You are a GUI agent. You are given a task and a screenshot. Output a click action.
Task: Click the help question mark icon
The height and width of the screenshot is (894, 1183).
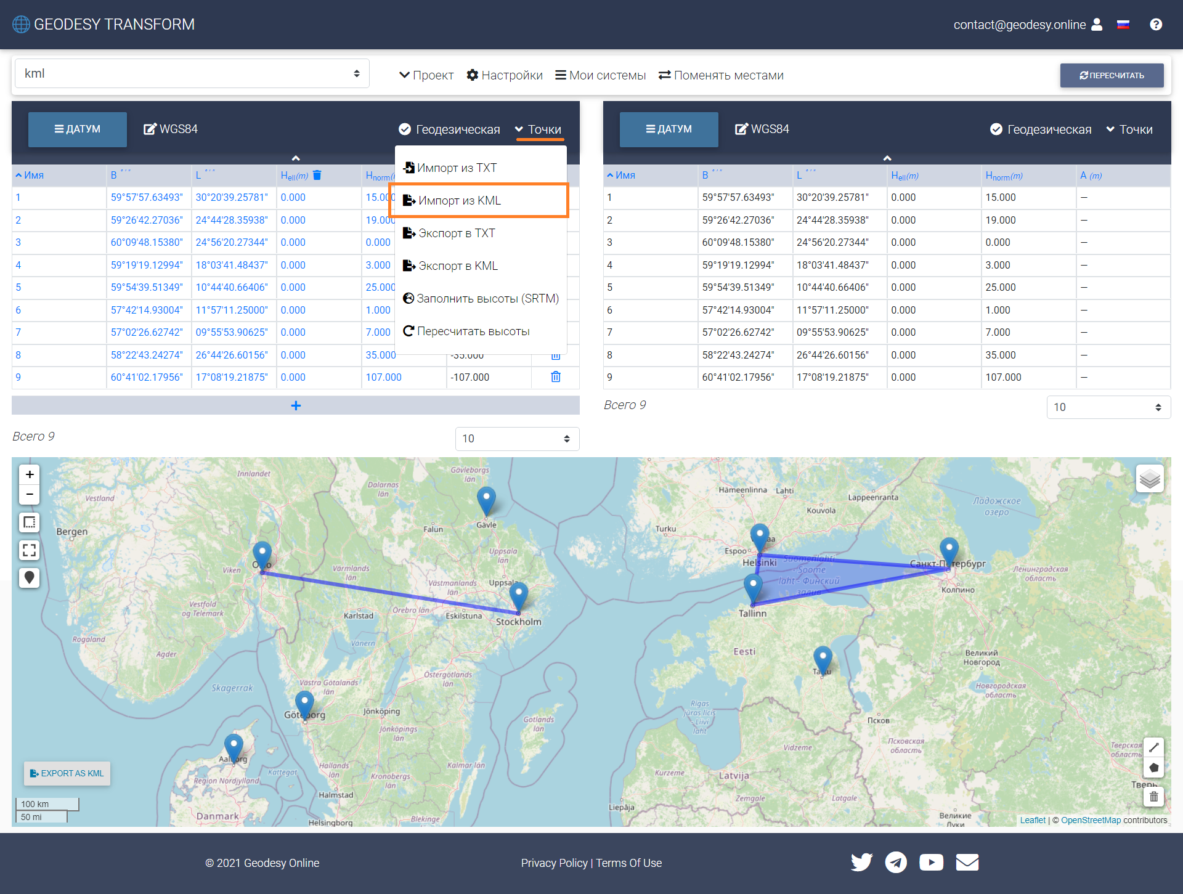coord(1156,24)
